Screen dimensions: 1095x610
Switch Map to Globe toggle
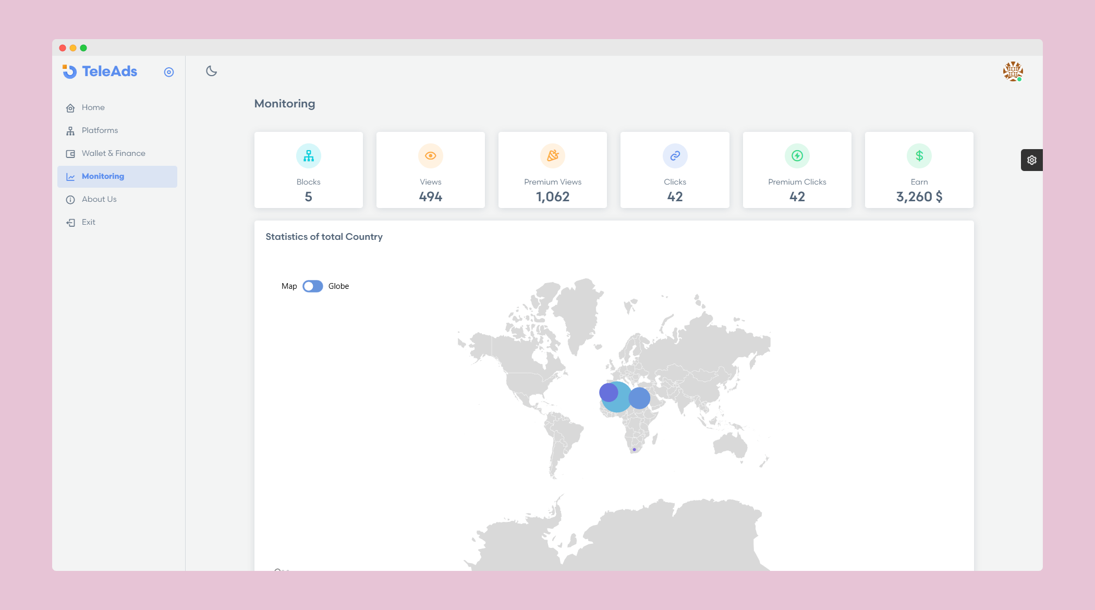313,286
